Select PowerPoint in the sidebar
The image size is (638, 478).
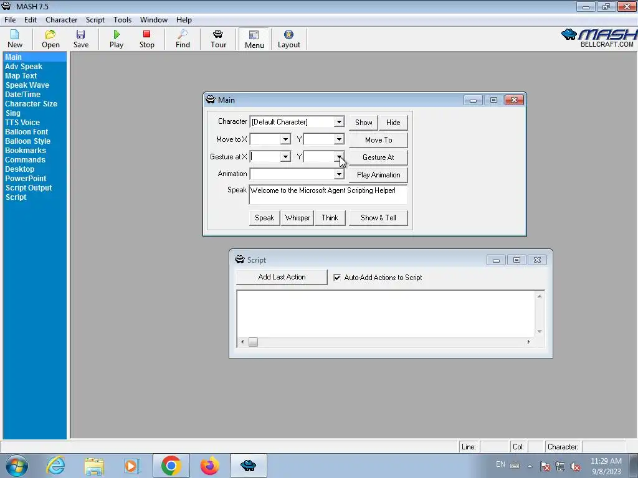click(x=26, y=179)
